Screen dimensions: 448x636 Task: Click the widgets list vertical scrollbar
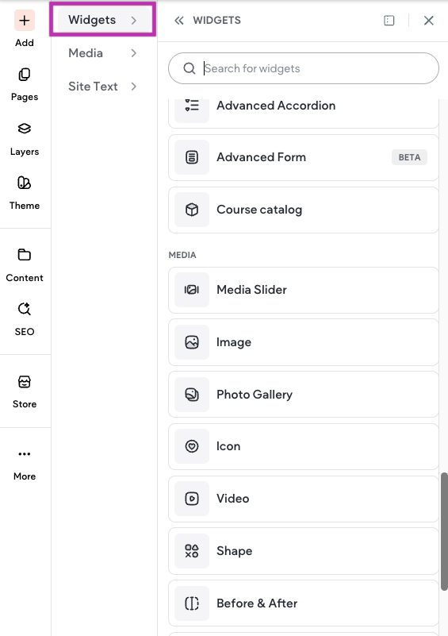[x=444, y=531]
